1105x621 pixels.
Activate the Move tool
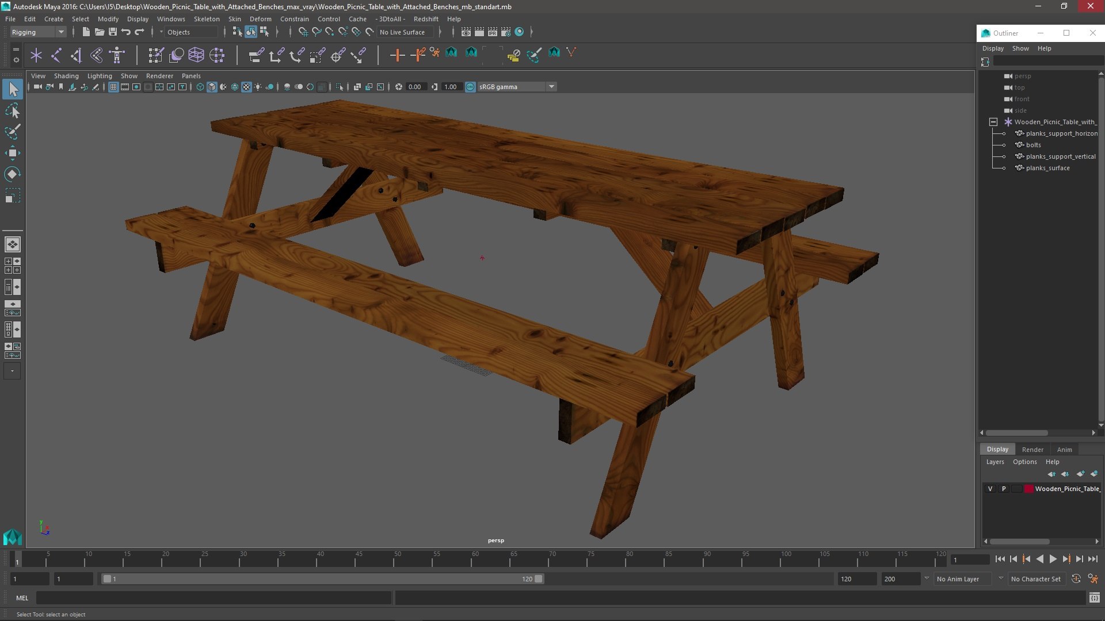13,152
